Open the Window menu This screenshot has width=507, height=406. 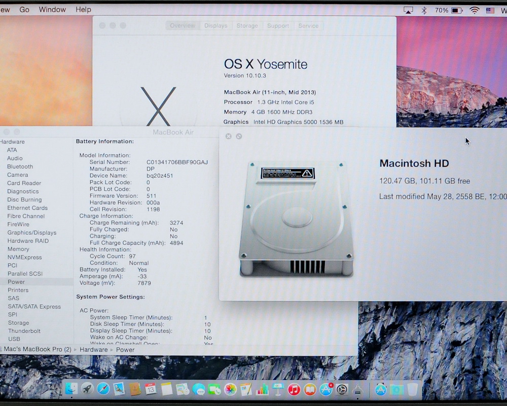[52, 10]
